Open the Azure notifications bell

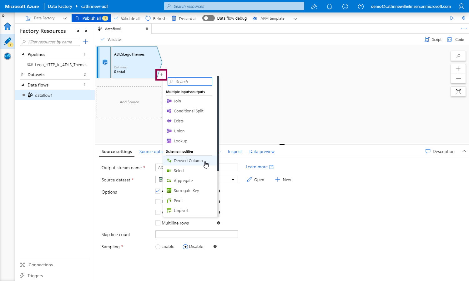(329, 7)
